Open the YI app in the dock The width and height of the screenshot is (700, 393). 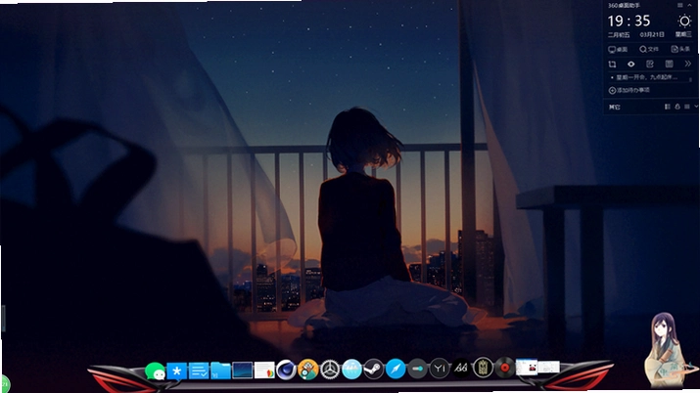pyautogui.click(x=440, y=369)
